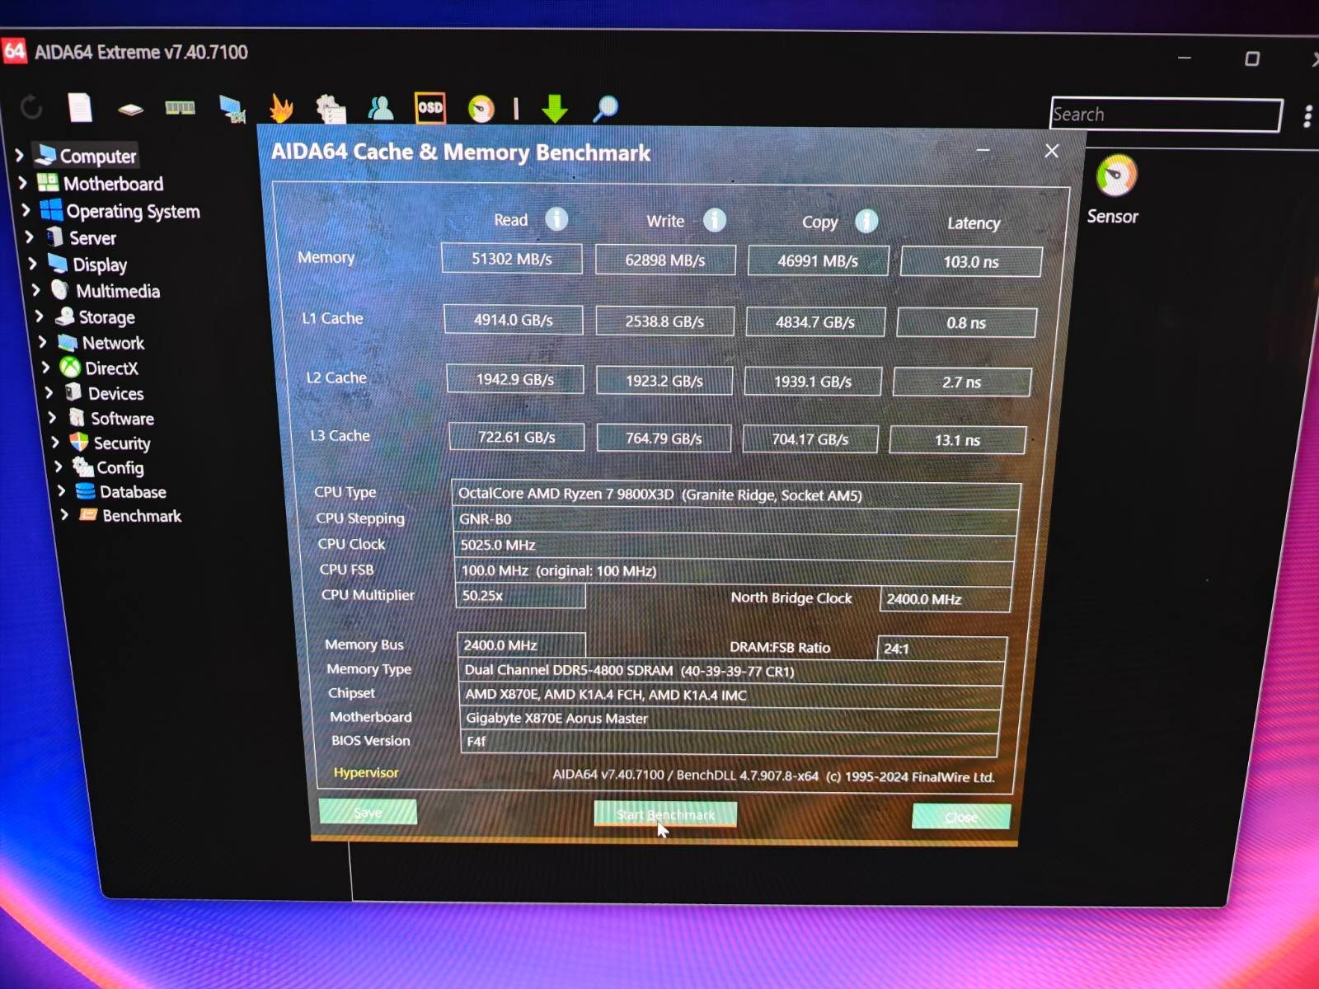Screen dimensions: 1319x989
Task: Select Config in the sidebar tree
Action: (x=120, y=467)
